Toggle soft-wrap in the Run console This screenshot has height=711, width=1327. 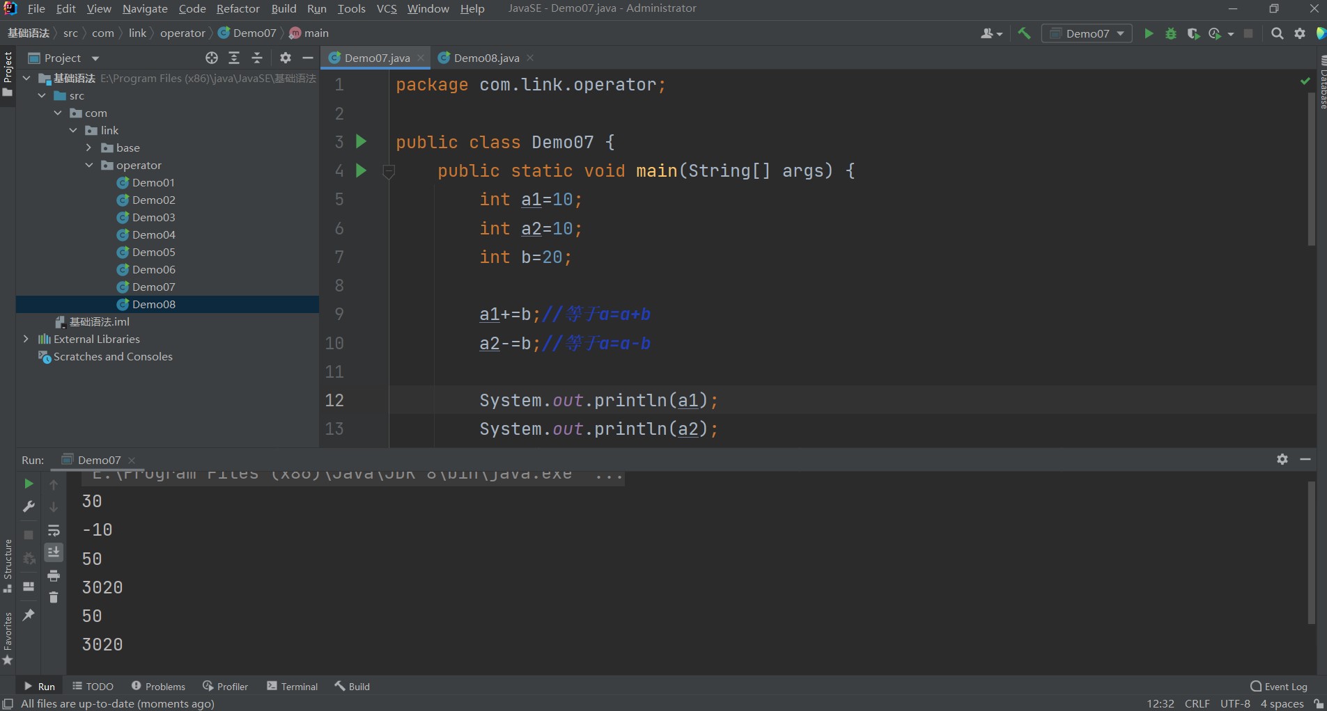(54, 530)
